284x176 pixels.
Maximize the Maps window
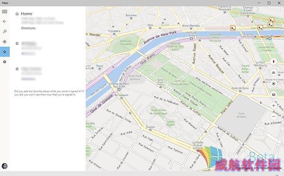tap(269, 3)
